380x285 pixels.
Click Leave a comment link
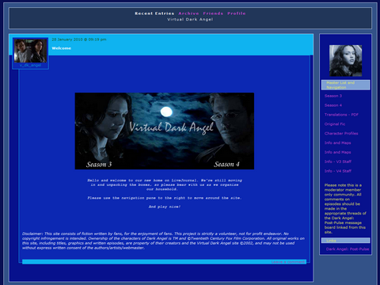pyautogui.click(x=288, y=262)
